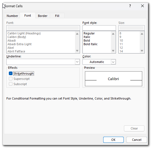Click the Font style text input field
Image resolution: width=153 pixels, height=150 pixels.
(99, 28)
